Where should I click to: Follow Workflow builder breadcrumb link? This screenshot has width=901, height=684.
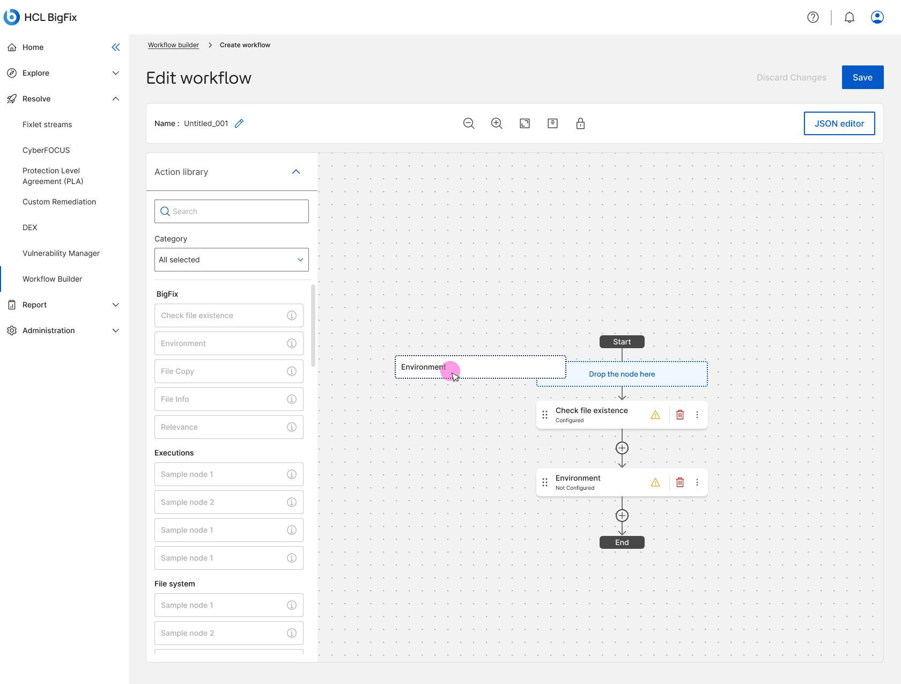pyautogui.click(x=173, y=45)
